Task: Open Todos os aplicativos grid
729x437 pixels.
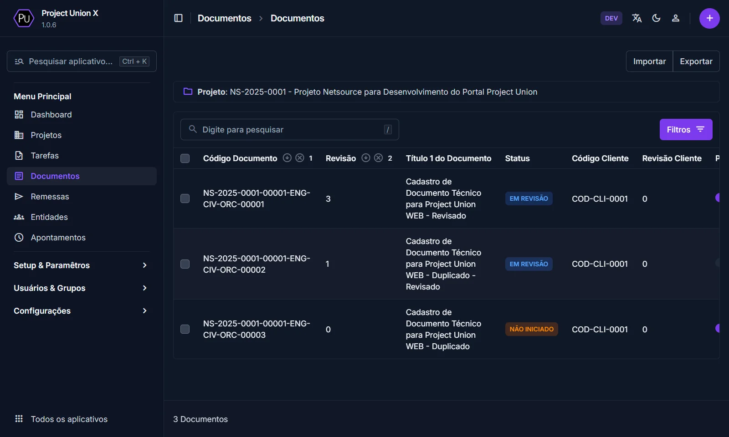Action: 61,419
